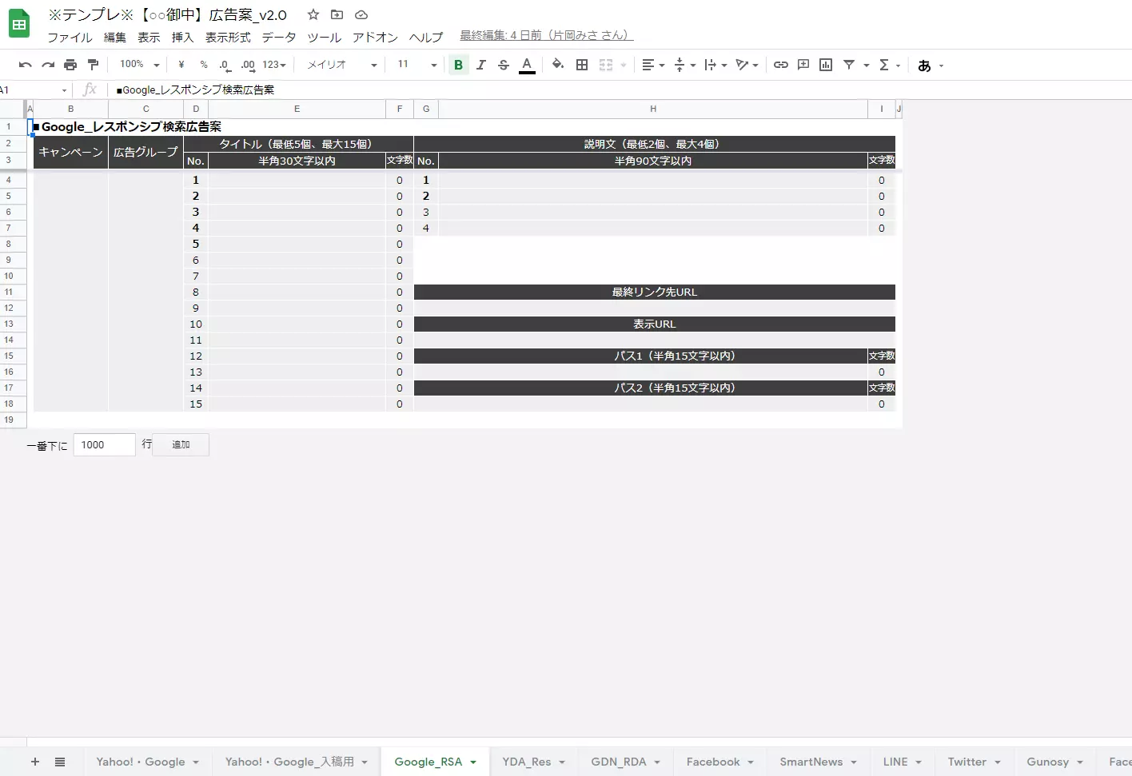This screenshot has width=1132, height=776.
Task: Open the text wrapping dropdown
Action: point(715,65)
